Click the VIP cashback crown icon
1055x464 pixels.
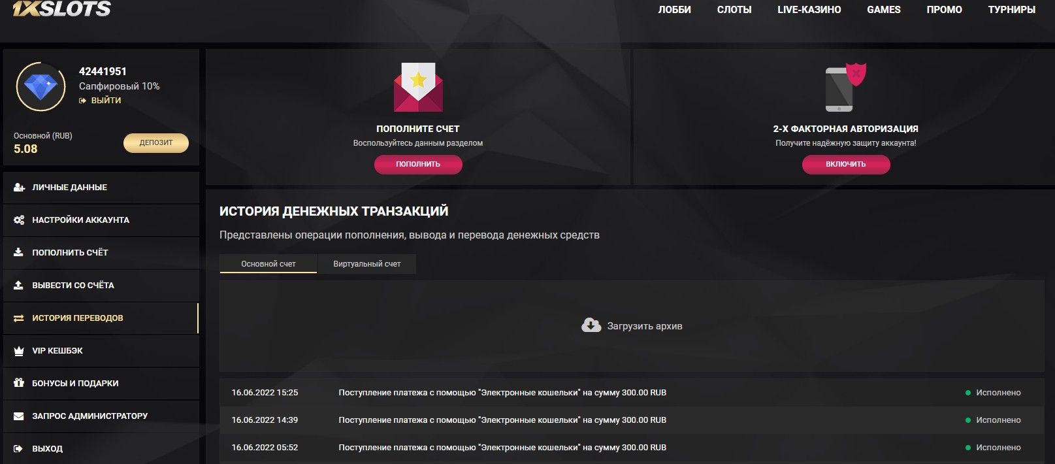pos(19,351)
